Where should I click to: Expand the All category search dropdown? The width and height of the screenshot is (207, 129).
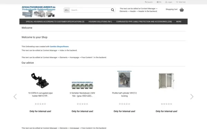(x=67, y=10)
